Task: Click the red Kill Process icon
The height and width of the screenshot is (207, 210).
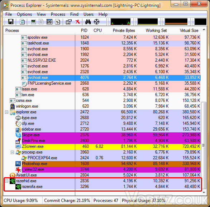Action: tap(77, 22)
